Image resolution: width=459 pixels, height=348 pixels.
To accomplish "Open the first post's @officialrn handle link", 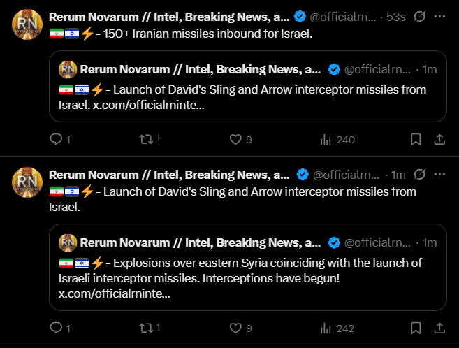I will [343, 17].
